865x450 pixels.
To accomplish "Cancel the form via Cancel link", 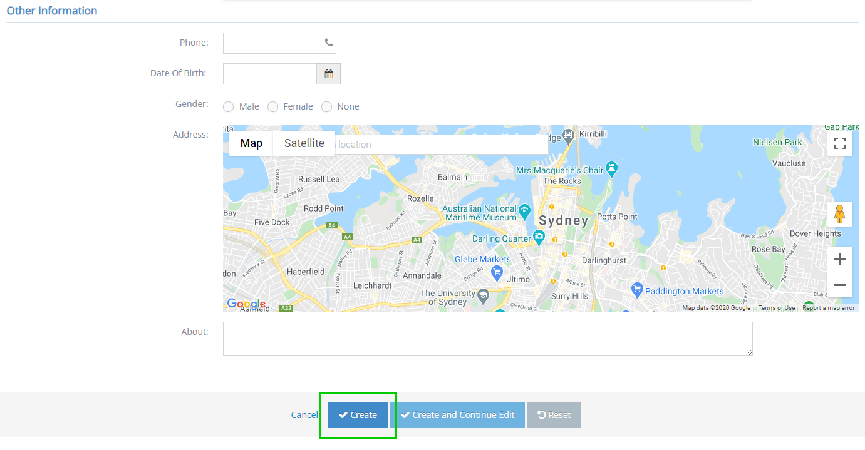I will [x=304, y=415].
